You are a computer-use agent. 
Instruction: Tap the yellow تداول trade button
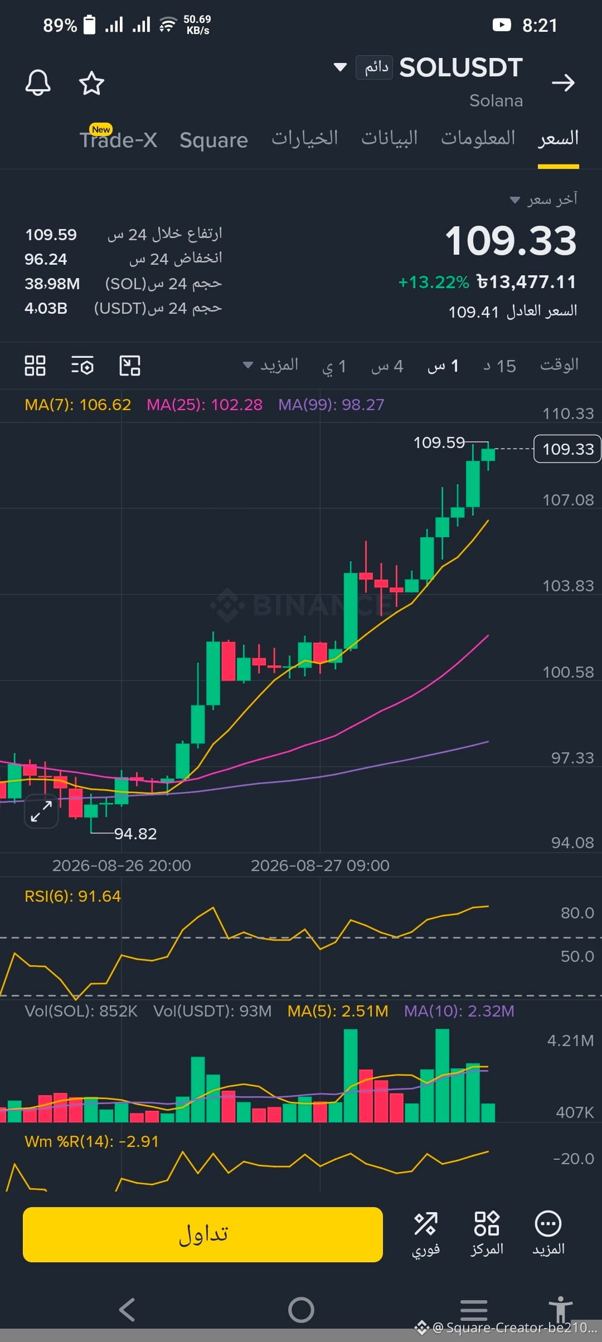pyautogui.click(x=203, y=1234)
